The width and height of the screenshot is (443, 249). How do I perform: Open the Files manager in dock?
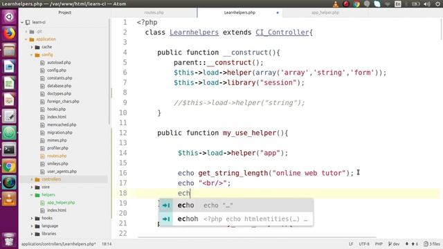click(9, 50)
